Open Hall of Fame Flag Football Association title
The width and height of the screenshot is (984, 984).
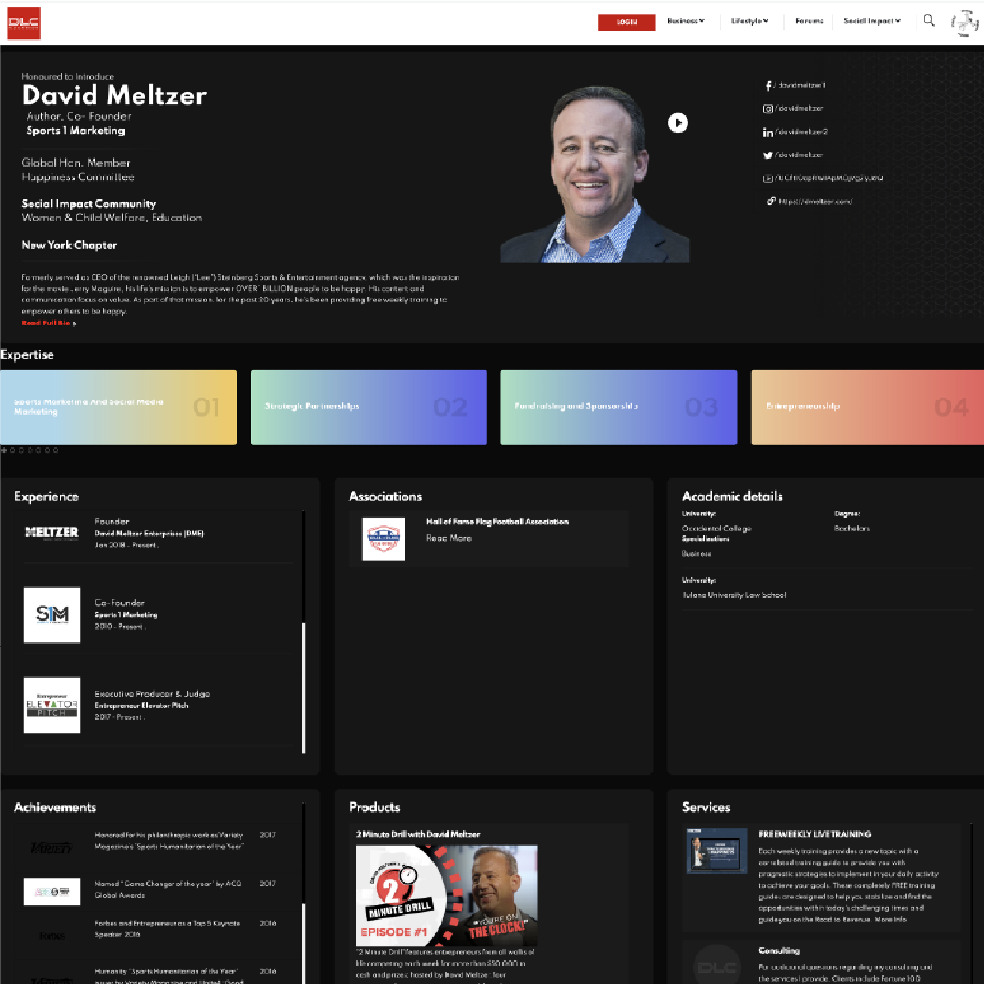coord(497,522)
